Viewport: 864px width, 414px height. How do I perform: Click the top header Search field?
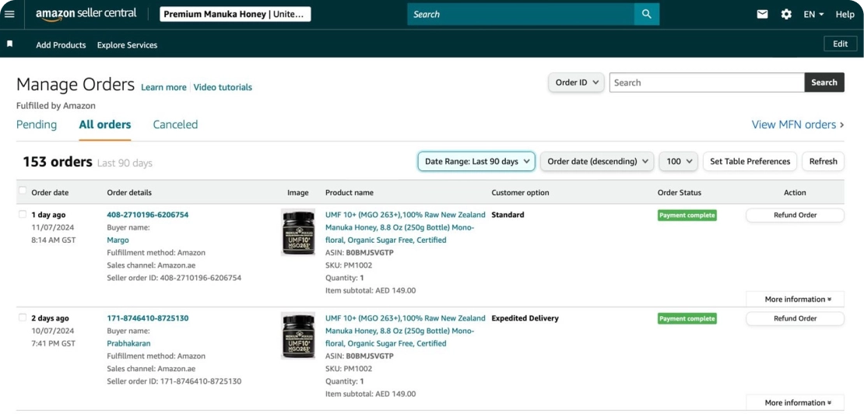(x=521, y=14)
